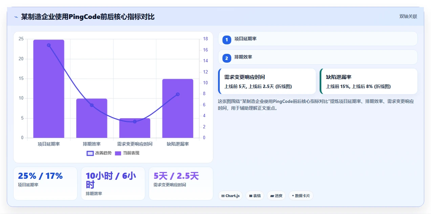The width and height of the screenshot is (431, 214).
Task: Click x-axis label 需求变更响应时间
Action: click(135, 144)
